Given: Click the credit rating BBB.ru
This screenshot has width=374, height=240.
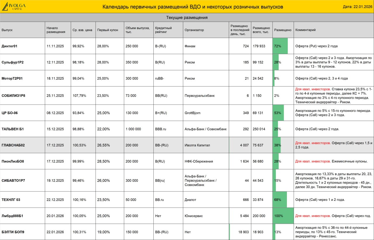Looking at the screenshot, I should pos(161,129).
